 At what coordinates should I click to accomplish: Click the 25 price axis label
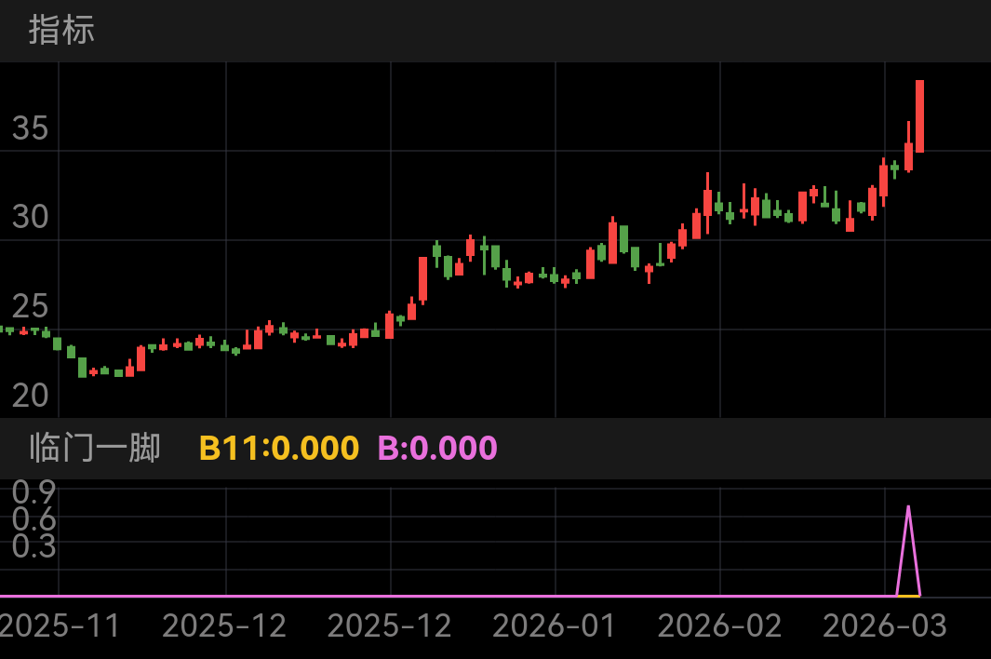point(30,305)
